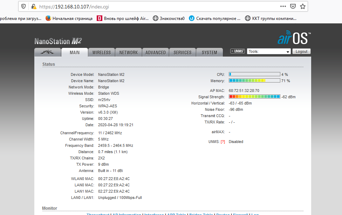Switch to the NETWORK tab
342x215 pixels.
pyautogui.click(x=129, y=52)
